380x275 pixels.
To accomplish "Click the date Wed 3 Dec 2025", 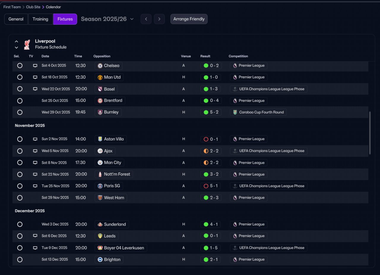I will point(55,224).
